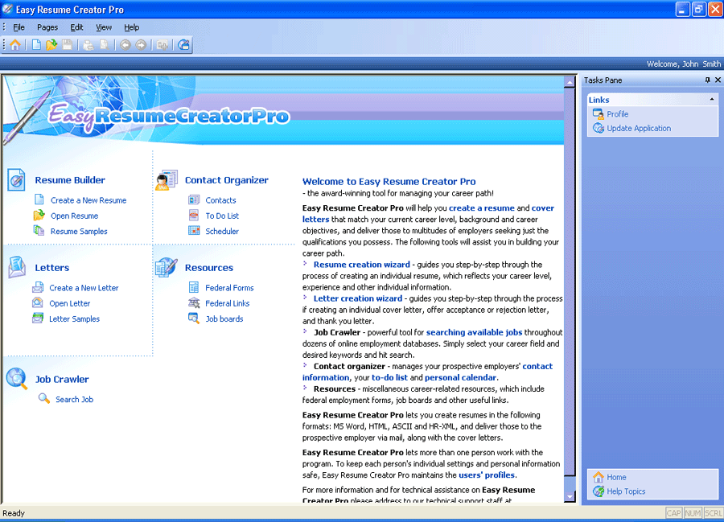Click the Save floppy disk toolbar icon
Viewport: 724px width, 522px height.
[x=68, y=45]
